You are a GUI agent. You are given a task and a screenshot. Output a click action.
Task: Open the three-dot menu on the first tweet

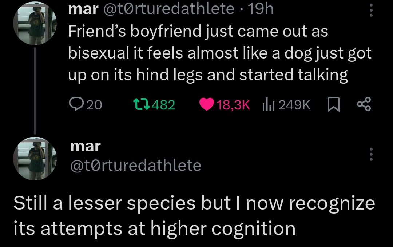(x=371, y=10)
